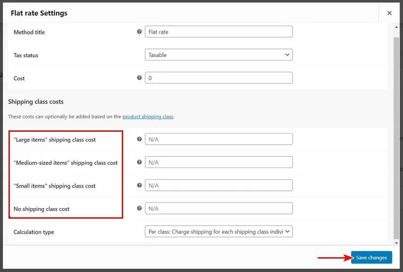Expand the Calculation type dropdown
This screenshot has width=403, height=272.
219,232
